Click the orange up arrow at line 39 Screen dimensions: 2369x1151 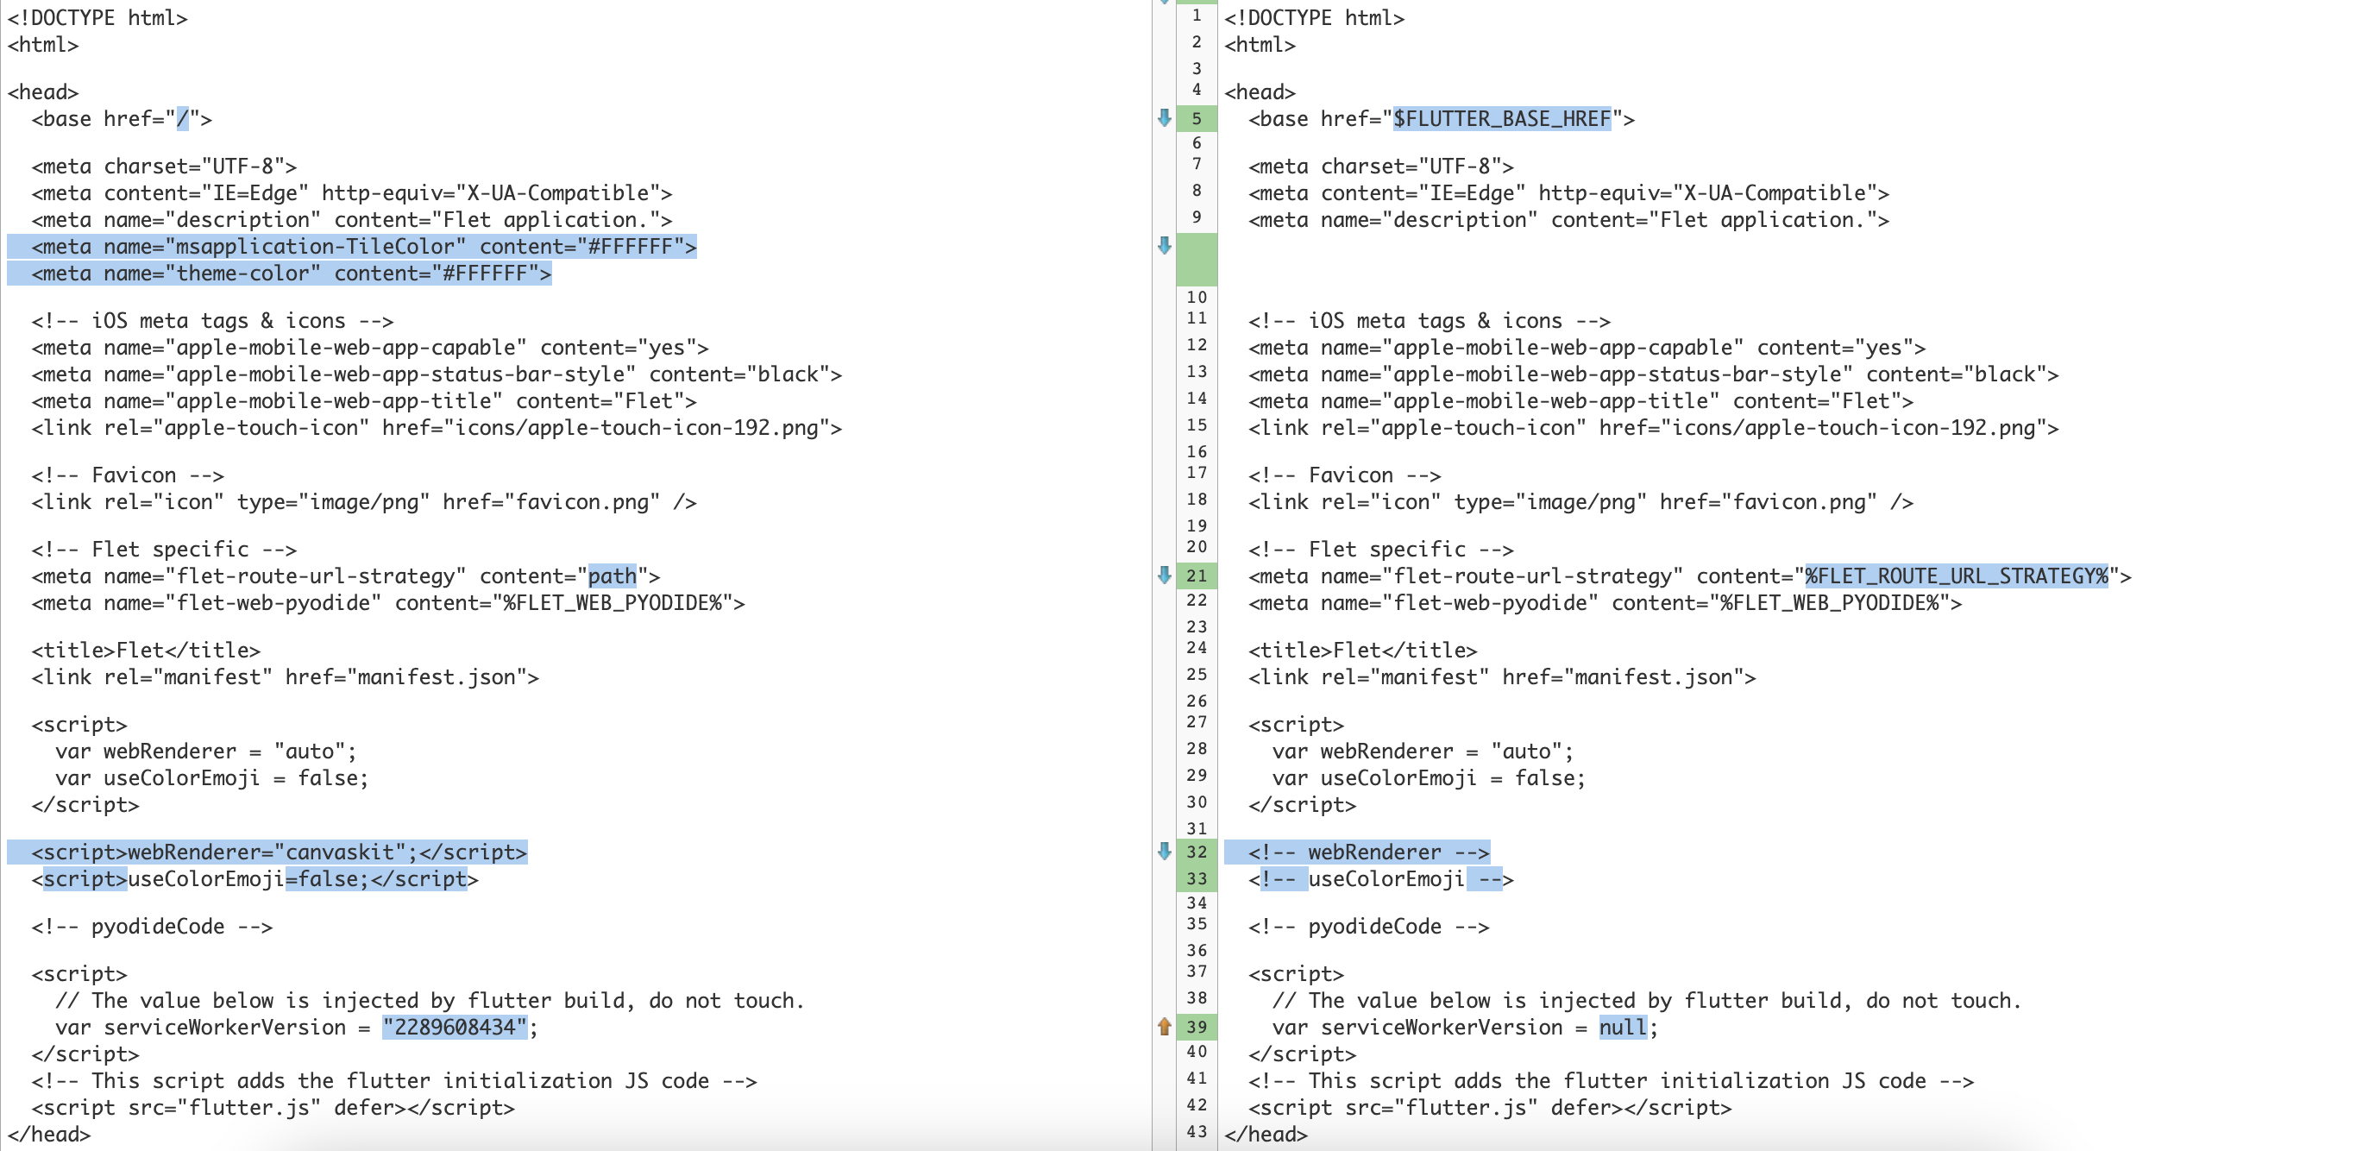(1166, 1027)
